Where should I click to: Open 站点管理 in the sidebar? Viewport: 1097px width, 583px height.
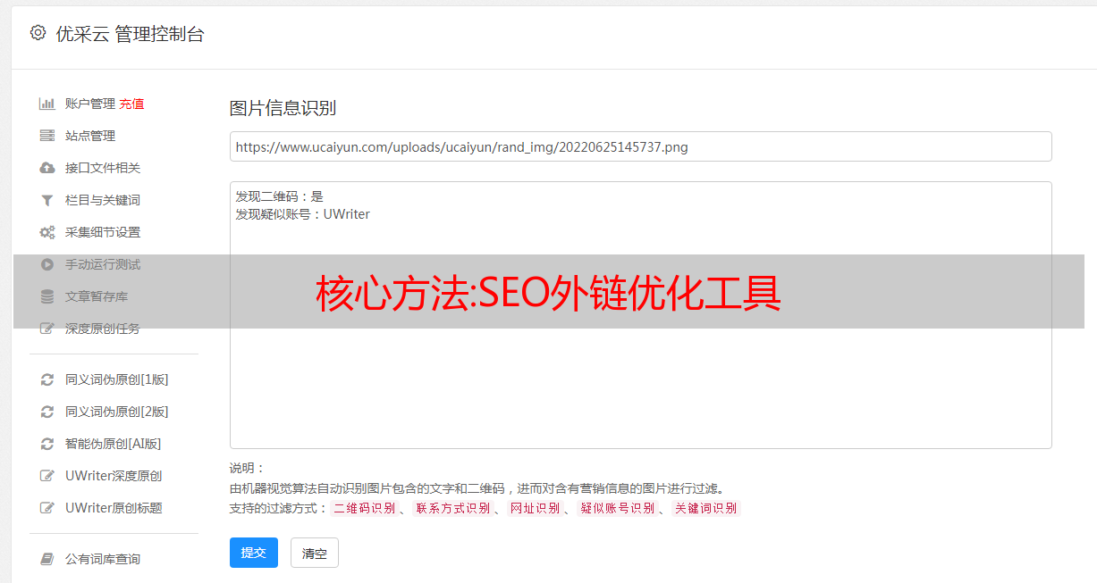(90, 136)
